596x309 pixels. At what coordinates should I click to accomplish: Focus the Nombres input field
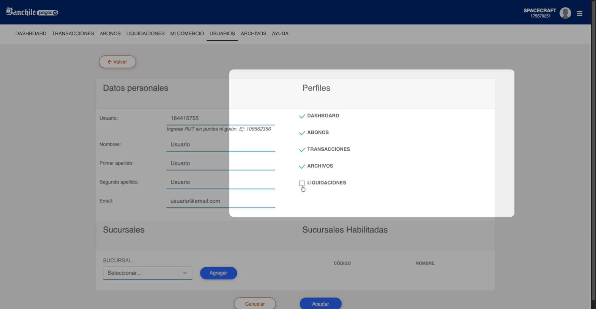(x=221, y=145)
